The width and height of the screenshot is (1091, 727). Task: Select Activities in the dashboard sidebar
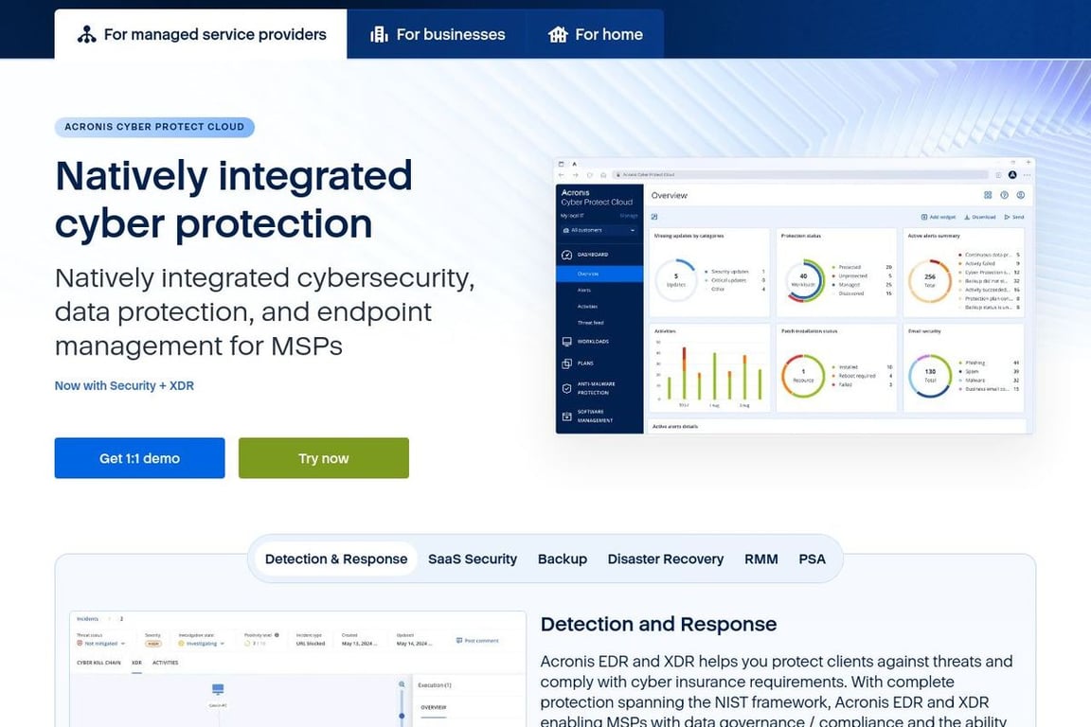point(587,306)
